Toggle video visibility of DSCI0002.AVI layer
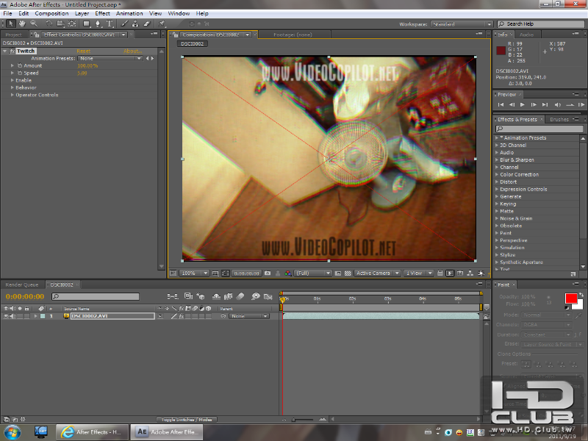 [6, 316]
